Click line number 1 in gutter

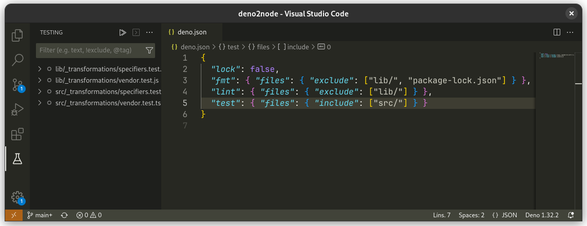[x=184, y=58]
